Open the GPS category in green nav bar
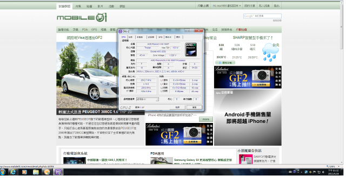 pyautogui.click(x=94, y=30)
